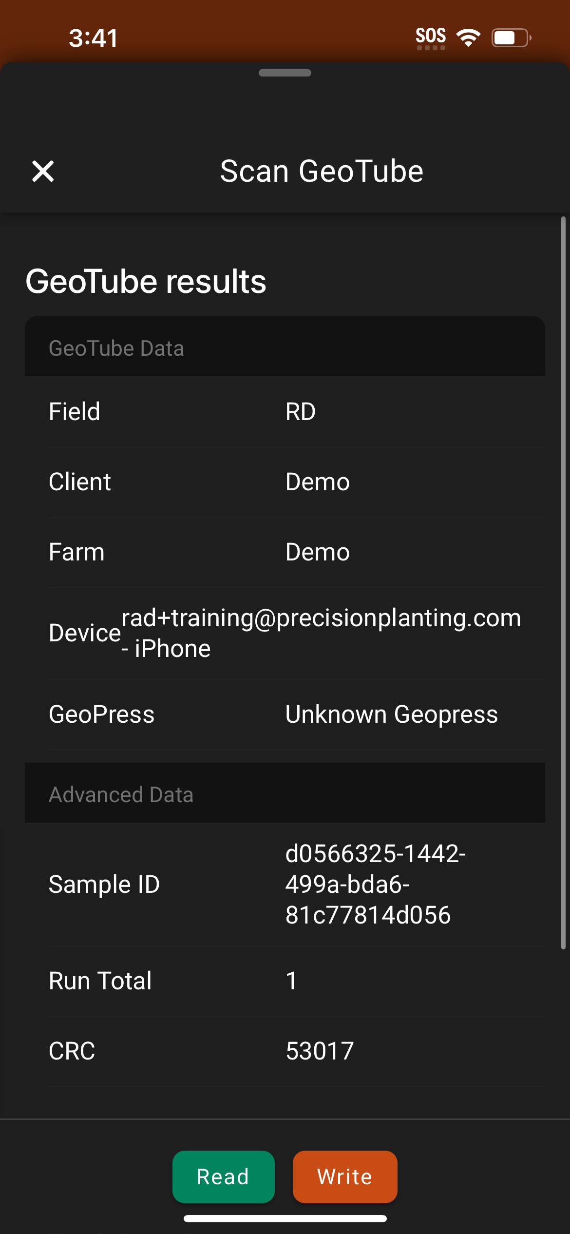Select the Field row value RD
The width and height of the screenshot is (570, 1234).
(301, 412)
